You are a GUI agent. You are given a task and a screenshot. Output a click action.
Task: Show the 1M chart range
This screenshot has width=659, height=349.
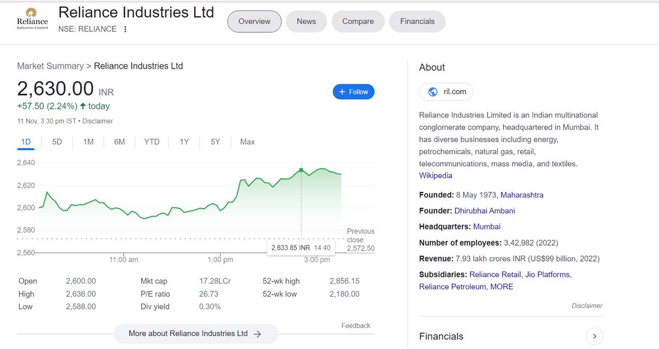(x=88, y=142)
